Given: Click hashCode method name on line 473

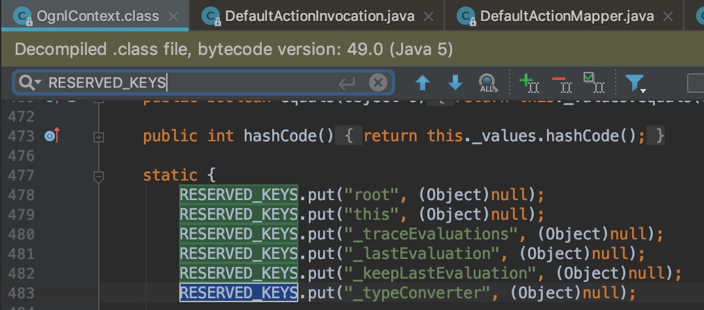Looking at the screenshot, I should [x=280, y=136].
